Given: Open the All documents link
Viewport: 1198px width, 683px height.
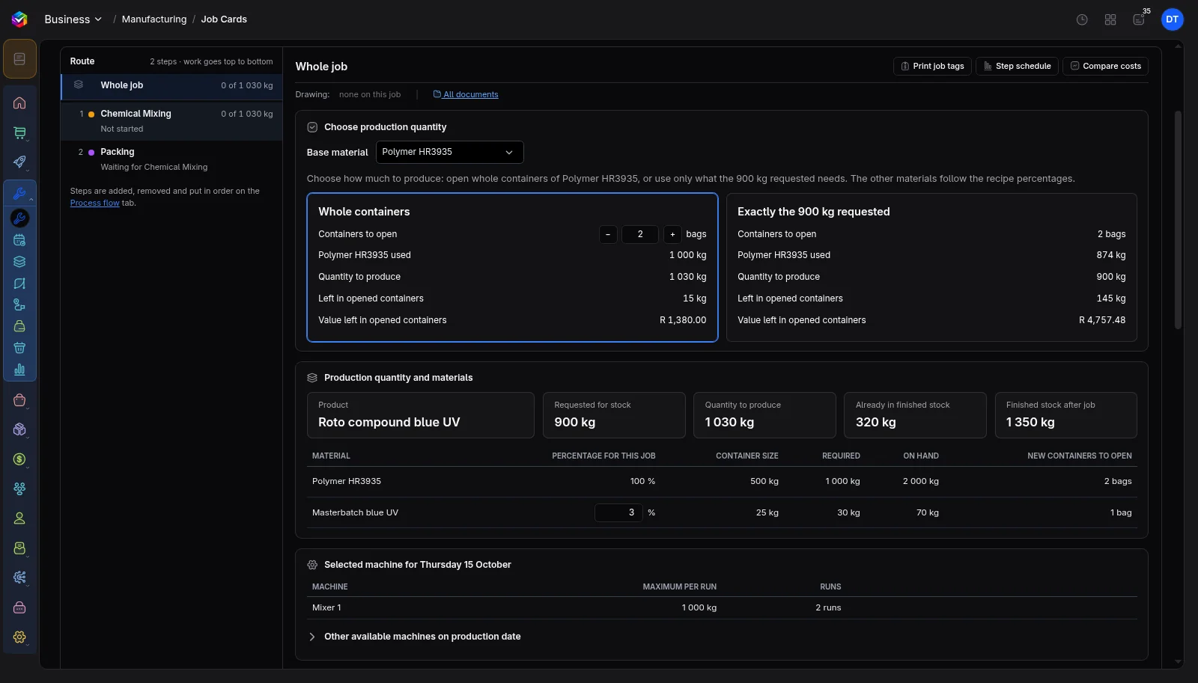Looking at the screenshot, I should [x=466, y=94].
